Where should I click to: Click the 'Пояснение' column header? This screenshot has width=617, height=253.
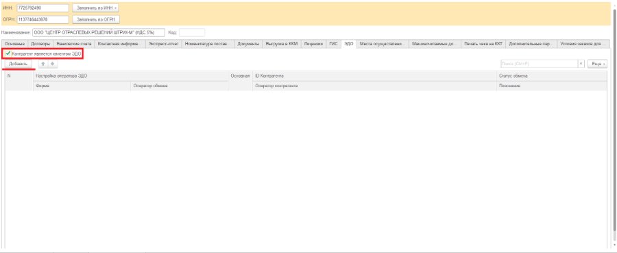click(x=551, y=86)
